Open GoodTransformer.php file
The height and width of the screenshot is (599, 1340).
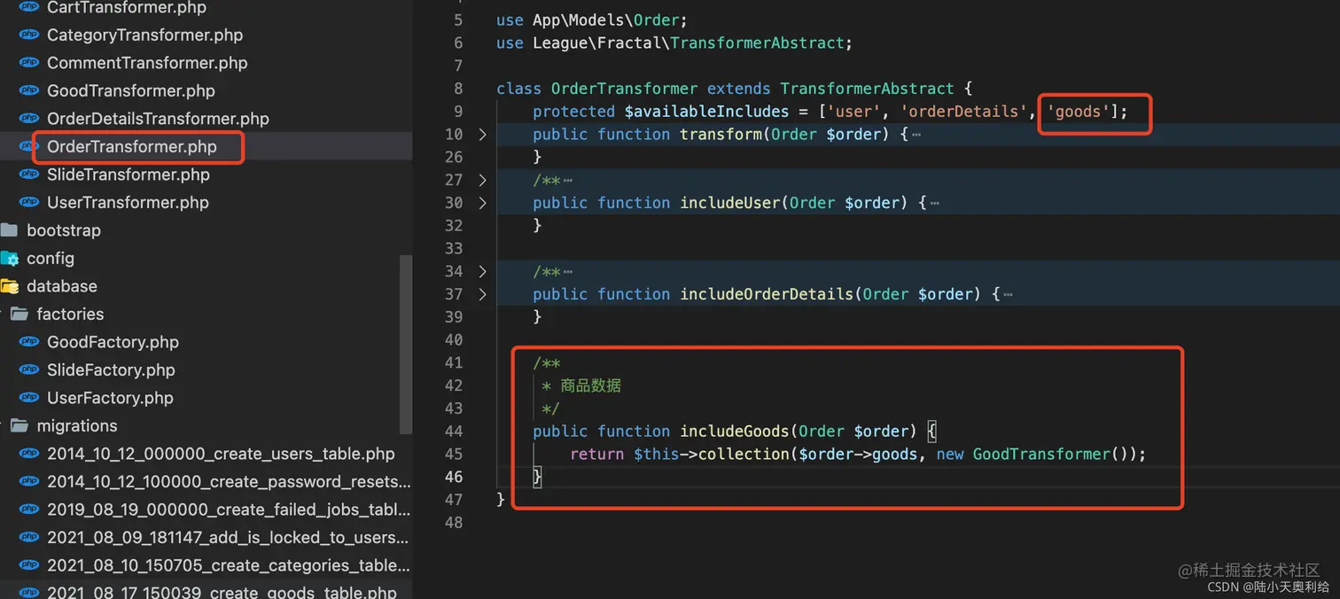click(x=131, y=90)
